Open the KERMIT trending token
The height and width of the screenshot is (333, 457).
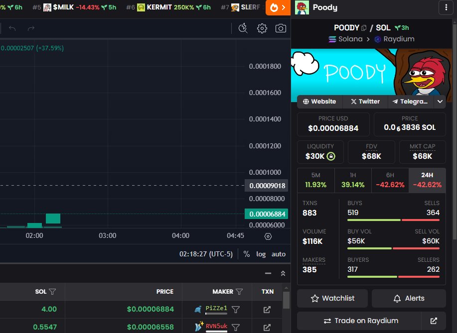click(168, 7)
